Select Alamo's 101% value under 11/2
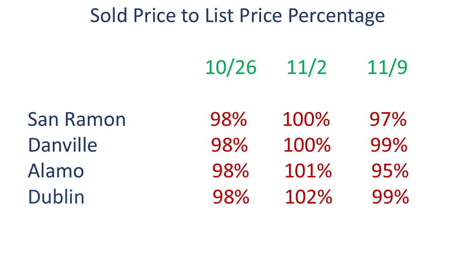472x265 pixels. point(308,171)
